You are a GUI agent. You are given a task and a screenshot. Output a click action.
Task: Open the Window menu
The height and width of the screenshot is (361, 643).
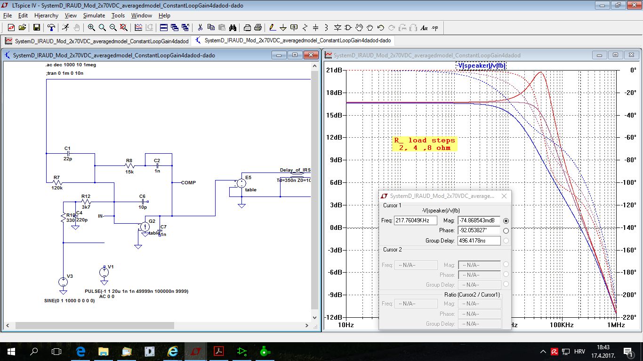142,16
